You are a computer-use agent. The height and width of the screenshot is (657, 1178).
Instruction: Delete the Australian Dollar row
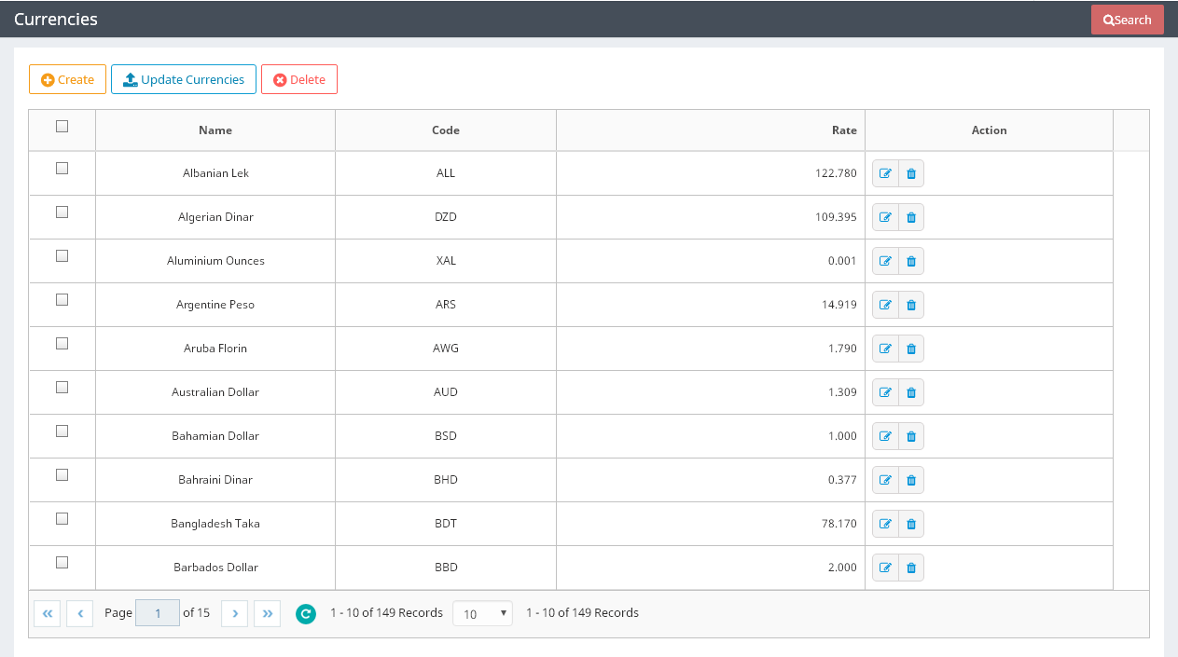point(911,392)
